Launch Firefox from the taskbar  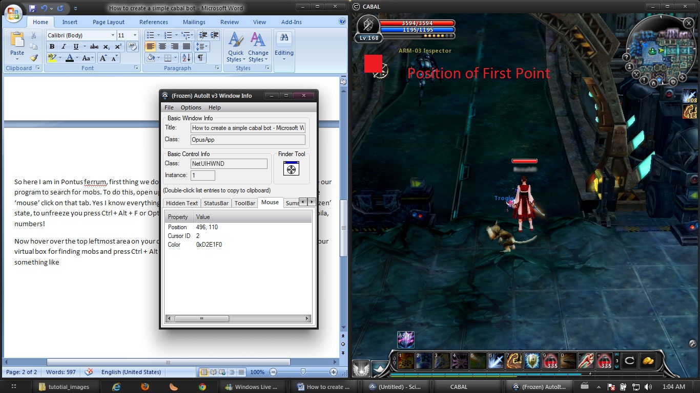click(x=145, y=387)
